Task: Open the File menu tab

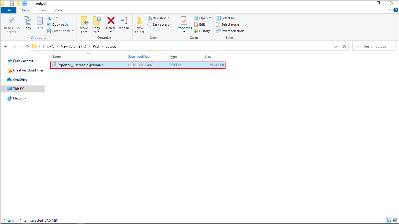Action: click(8, 10)
